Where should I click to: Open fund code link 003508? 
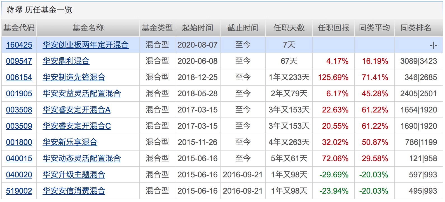pyautogui.click(x=19, y=110)
